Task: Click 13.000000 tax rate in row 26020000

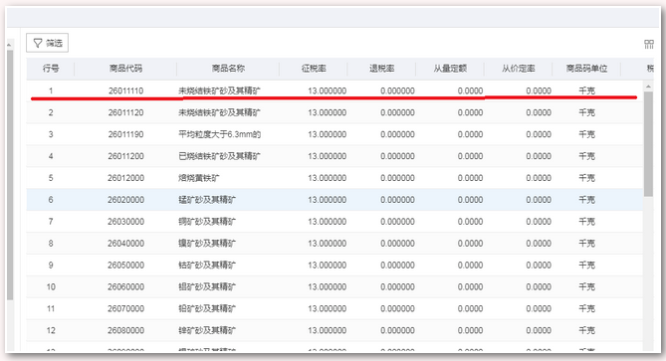Action: [328, 200]
